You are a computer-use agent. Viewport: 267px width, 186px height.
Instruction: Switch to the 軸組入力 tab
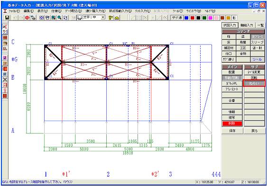(x=247, y=25)
